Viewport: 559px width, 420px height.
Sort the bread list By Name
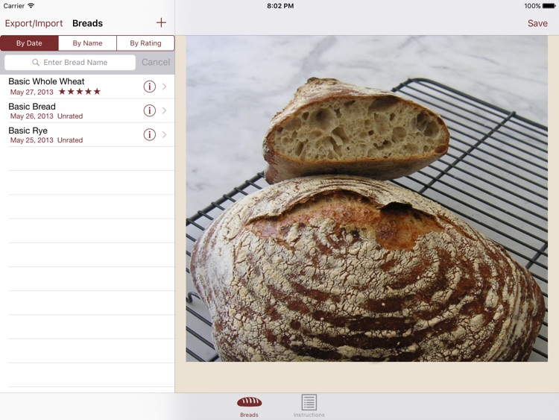click(x=87, y=43)
